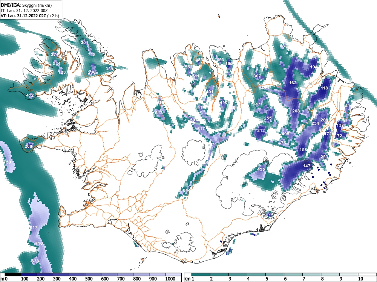
Task: Select the map visibility value 118
Action: tap(324, 88)
